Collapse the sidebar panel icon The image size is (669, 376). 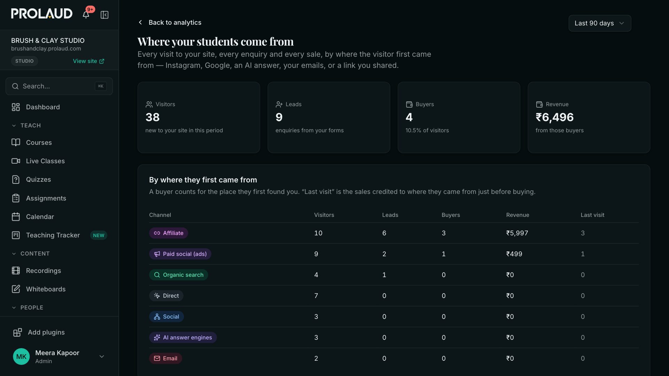coord(105,15)
